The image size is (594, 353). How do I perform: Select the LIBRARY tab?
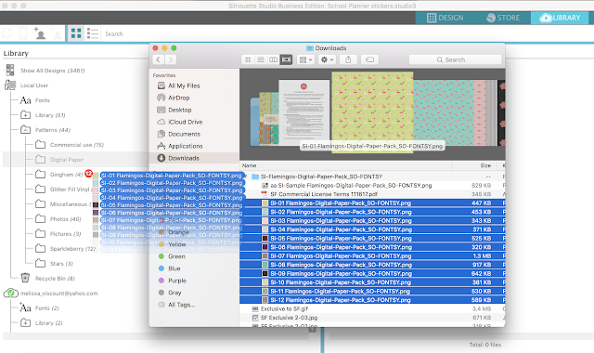[560, 18]
